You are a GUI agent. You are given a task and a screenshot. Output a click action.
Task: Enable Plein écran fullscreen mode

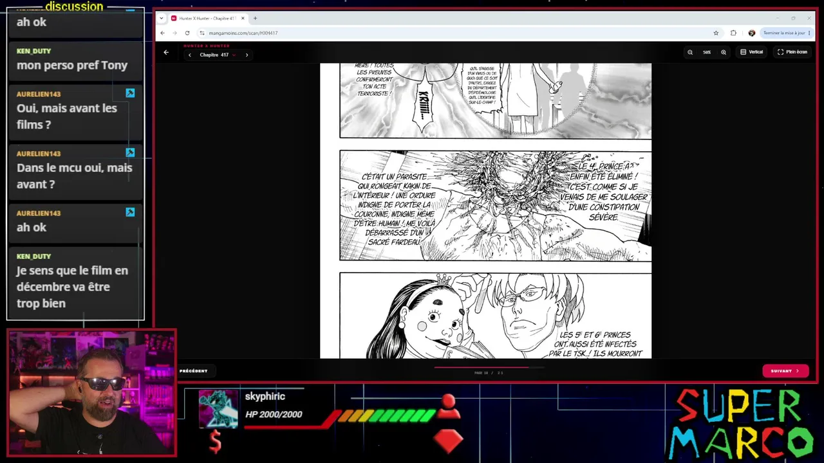pos(792,52)
